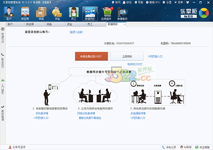Open the 供应商 supplier module icon

[25, 14]
